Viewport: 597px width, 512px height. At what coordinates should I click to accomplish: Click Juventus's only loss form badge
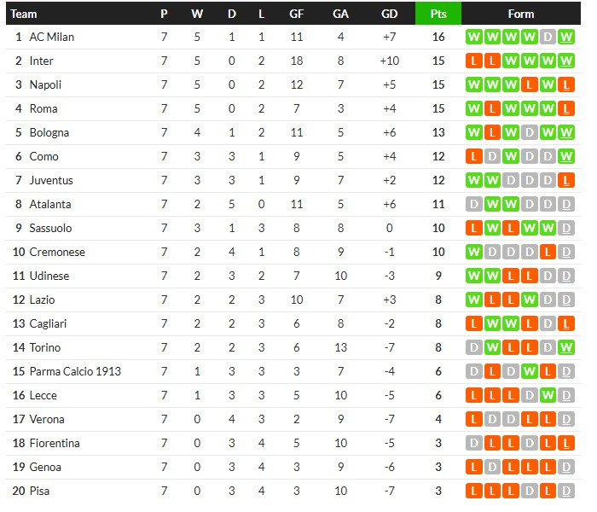(567, 181)
